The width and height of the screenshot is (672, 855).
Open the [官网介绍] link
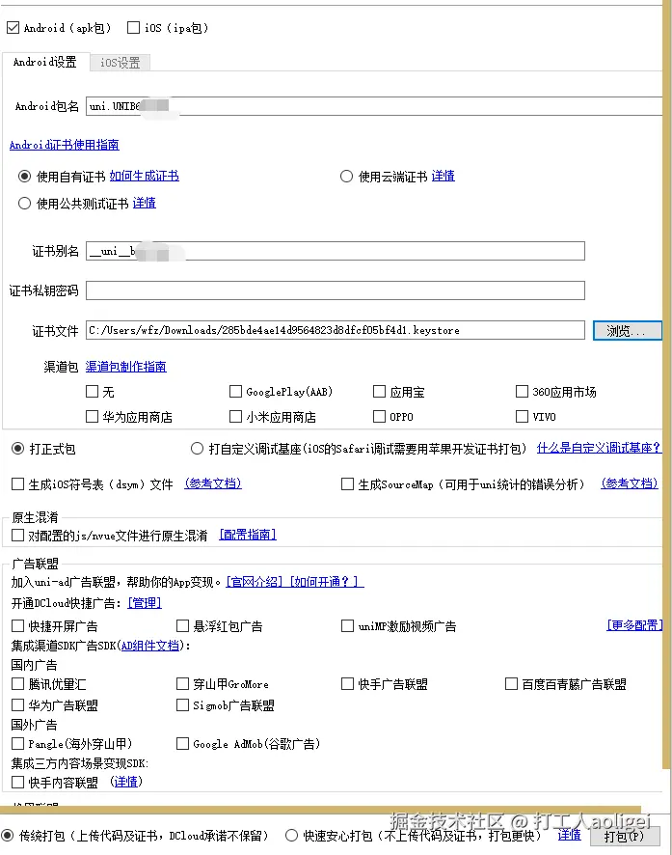[255, 582]
